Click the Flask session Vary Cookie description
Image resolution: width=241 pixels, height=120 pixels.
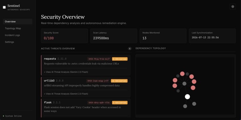(83, 109)
